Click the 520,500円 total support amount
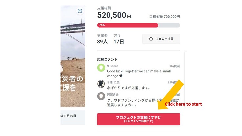Image resolution: width=242 pixels, height=136 pixels. tap(114, 15)
